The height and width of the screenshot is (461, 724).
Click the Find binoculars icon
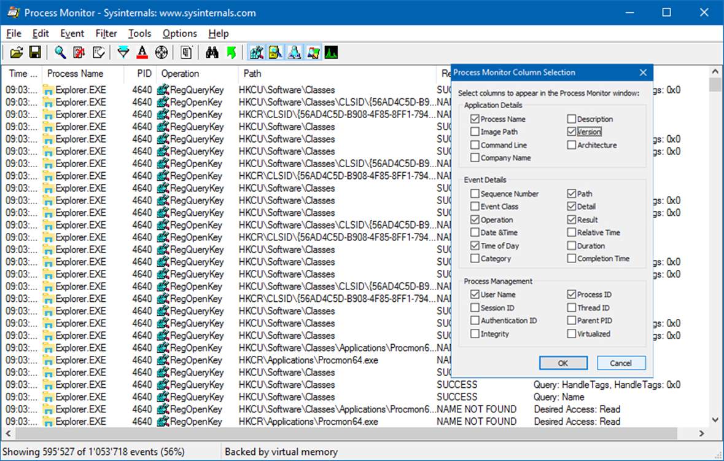212,53
